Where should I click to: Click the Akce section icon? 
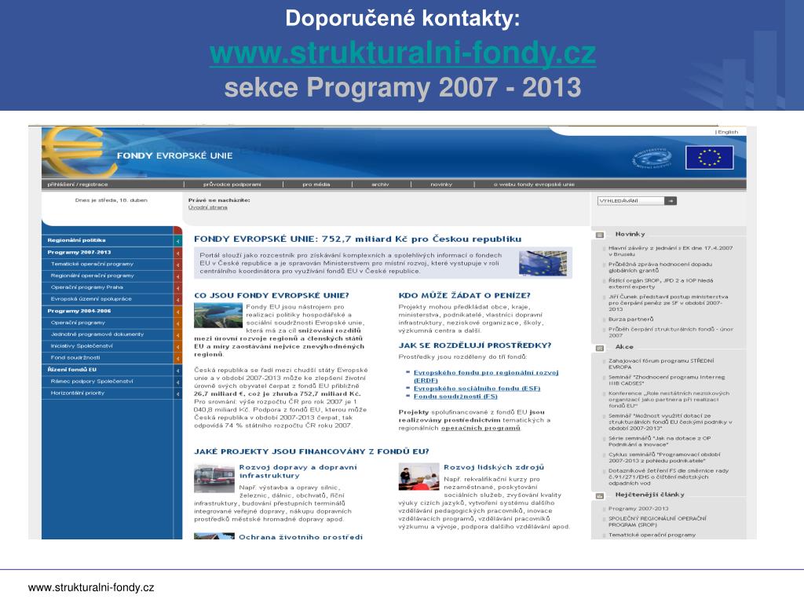pyautogui.click(x=599, y=348)
